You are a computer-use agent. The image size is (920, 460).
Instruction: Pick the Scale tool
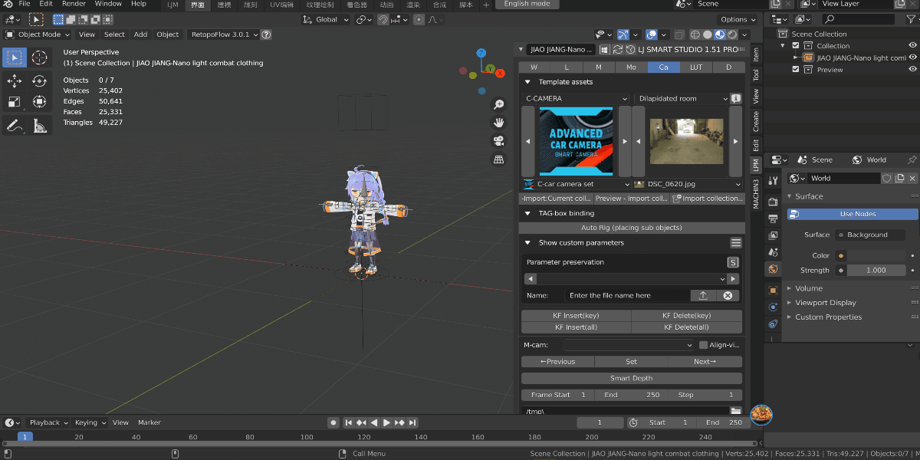click(15, 101)
